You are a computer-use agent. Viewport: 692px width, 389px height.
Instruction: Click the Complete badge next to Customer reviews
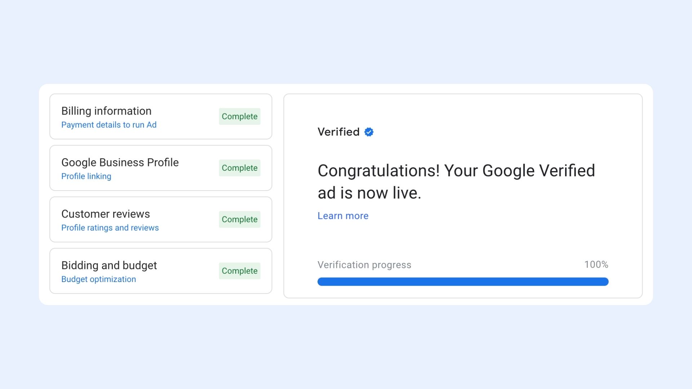click(239, 219)
